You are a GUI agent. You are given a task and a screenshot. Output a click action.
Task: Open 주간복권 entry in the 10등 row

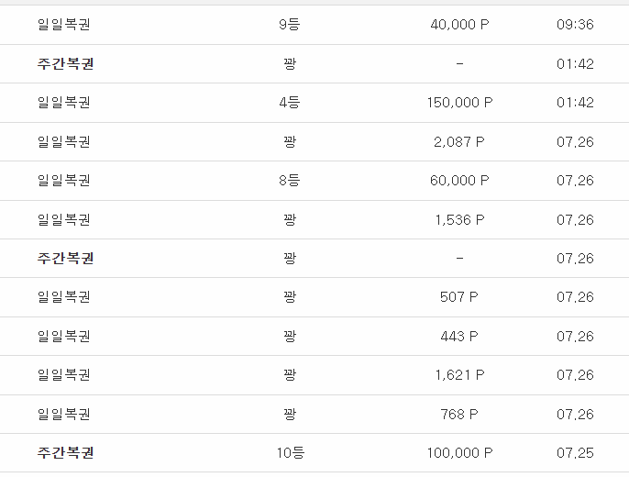(x=65, y=453)
